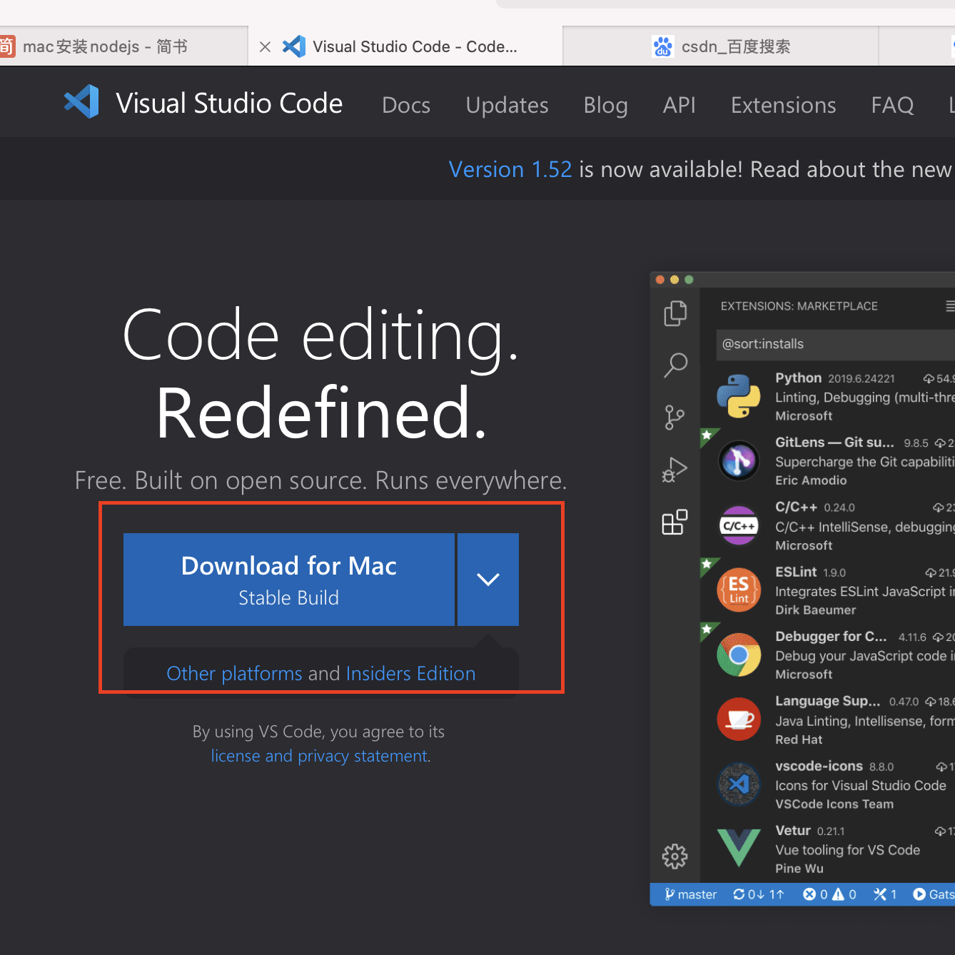This screenshot has width=955, height=955.
Task: Click the Visual Studio Code title text
Action: click(229, 103)
